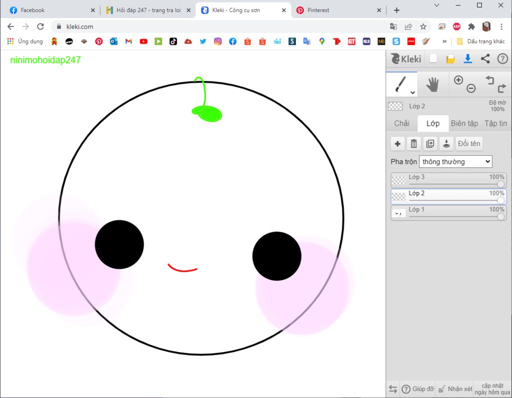512x398 pixels.
Task: Add a new layer with plus button
Action: (397, 144)
